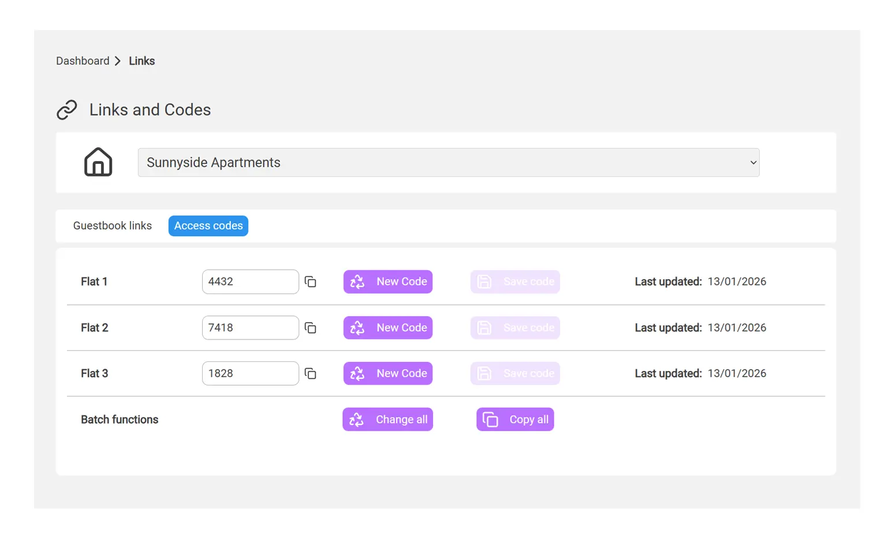
Task: Click the chevron on the property selector
Action: 752,162
